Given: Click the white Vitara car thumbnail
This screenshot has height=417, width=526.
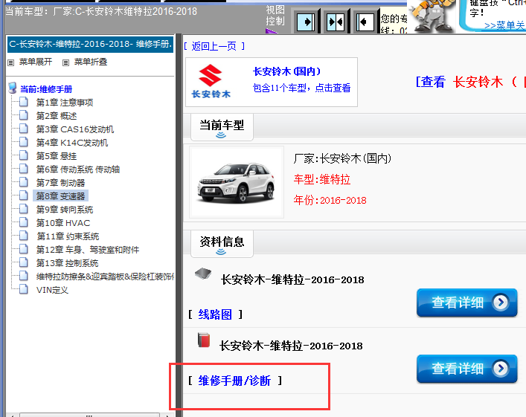Looking at the screenshot, I should click(x=237, y=182).
